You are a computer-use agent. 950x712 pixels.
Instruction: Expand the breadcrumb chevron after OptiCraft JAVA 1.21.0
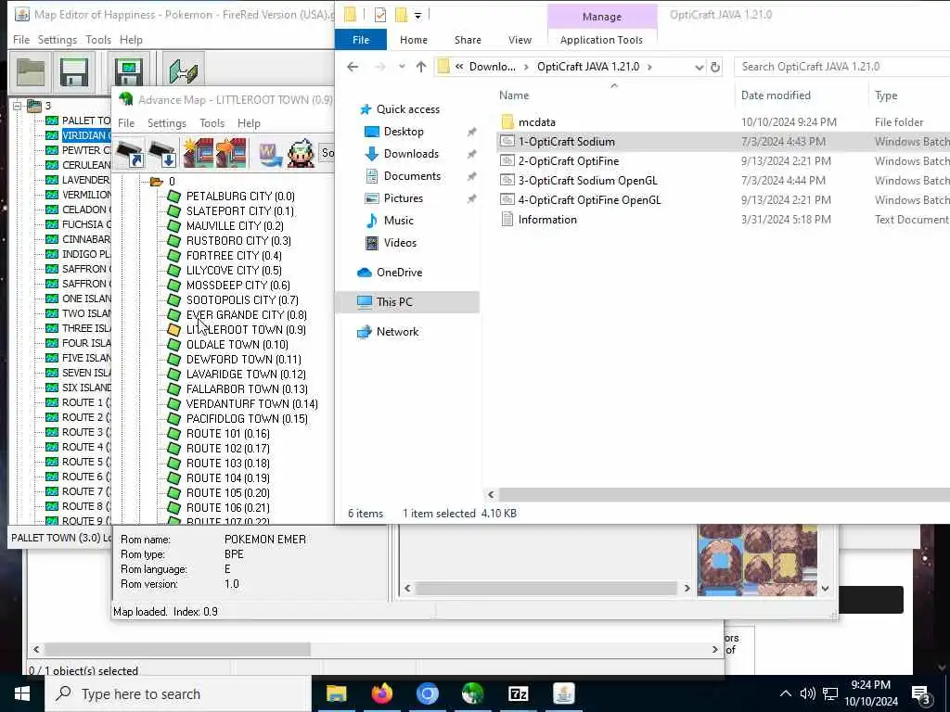coord(649,67)
